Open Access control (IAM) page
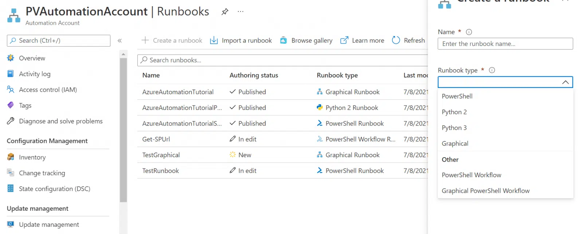The height and width of the screenshot is (234, 583). click(x=48, y=90)
